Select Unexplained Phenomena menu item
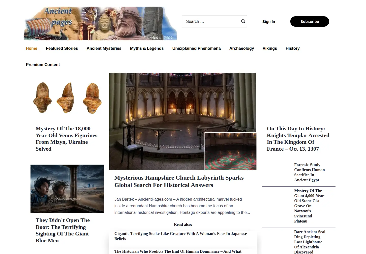 (x=196, y=48)
